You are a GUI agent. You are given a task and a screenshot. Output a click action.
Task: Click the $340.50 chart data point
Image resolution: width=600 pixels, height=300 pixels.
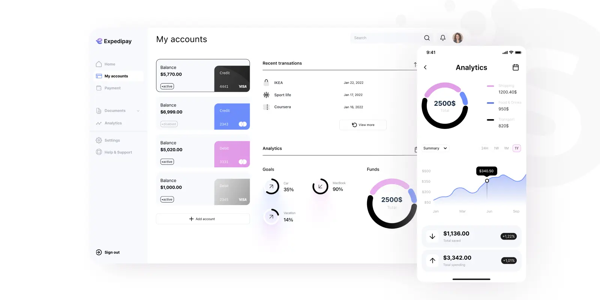(487, 181)
